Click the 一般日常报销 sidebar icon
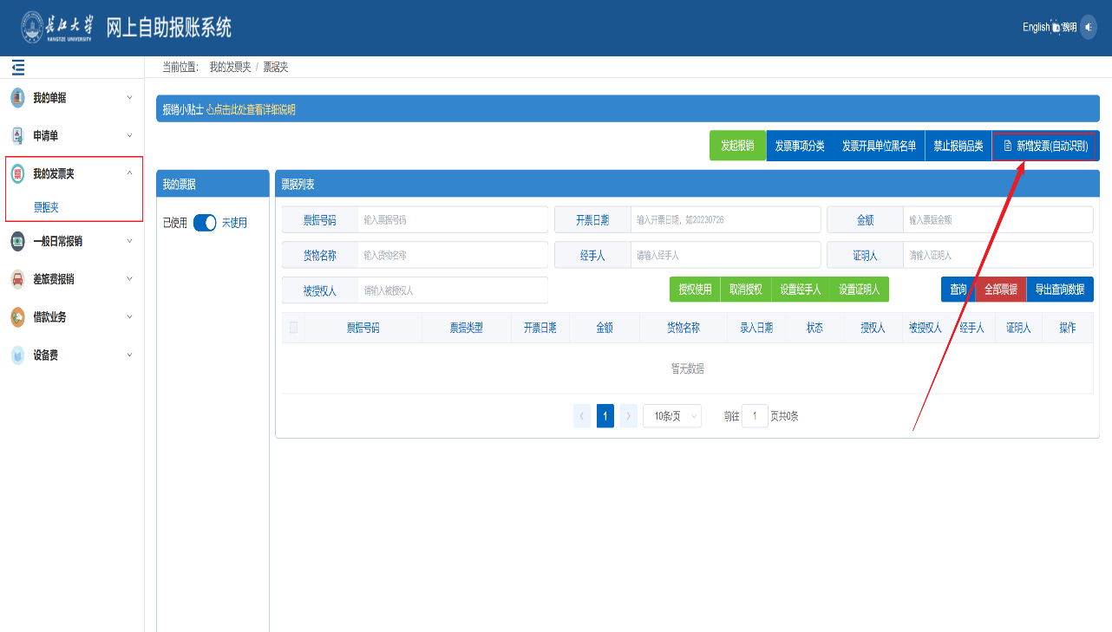This screenshot has height=632, width=1112. 17,241
